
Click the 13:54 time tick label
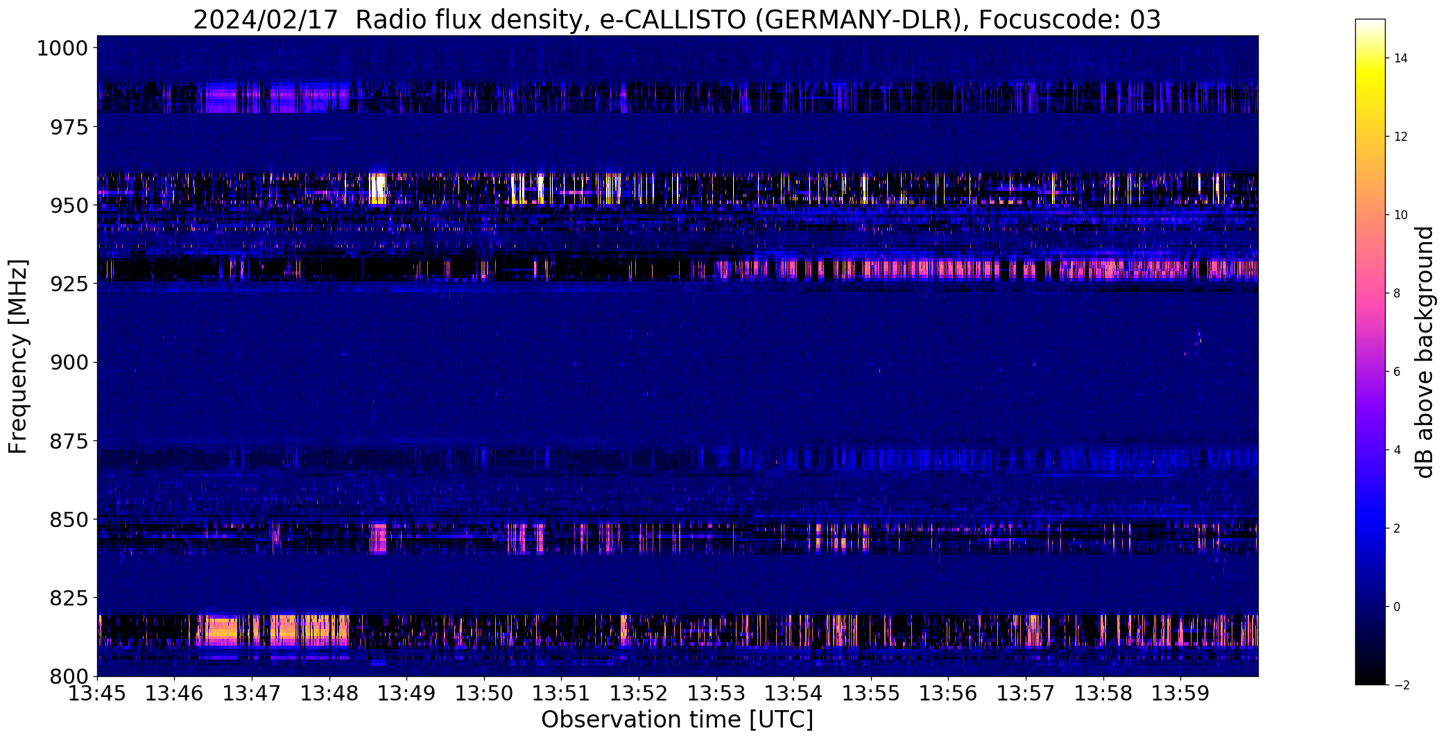794,694
